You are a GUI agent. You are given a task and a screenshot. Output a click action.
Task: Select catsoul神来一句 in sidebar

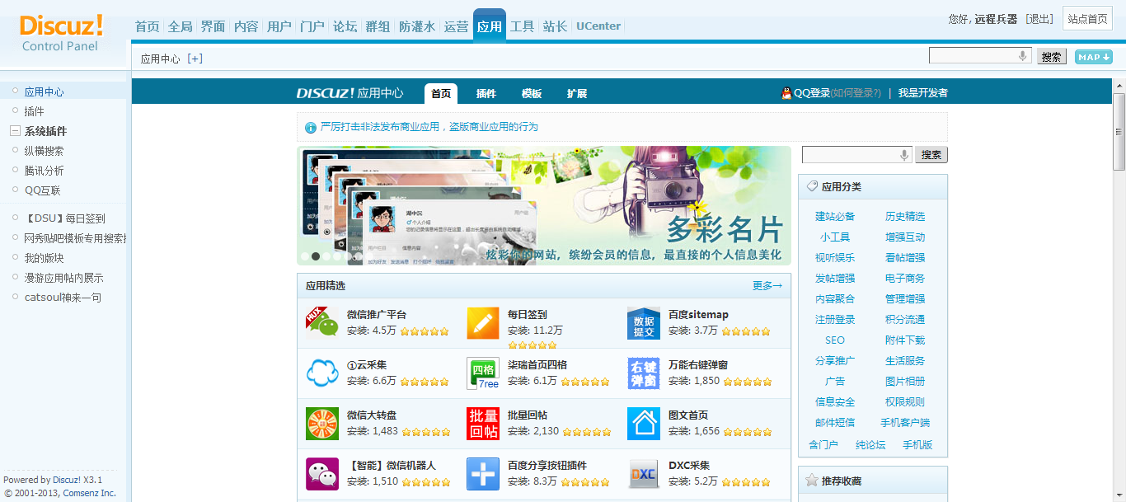click(63, 298)
